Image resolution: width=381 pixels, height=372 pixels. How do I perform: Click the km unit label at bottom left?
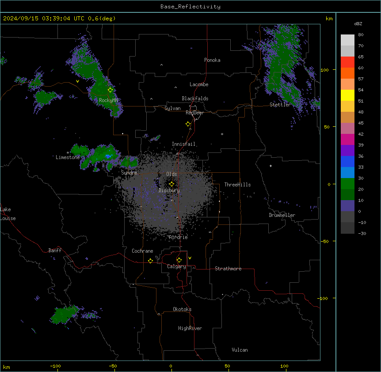coord(7,367)
